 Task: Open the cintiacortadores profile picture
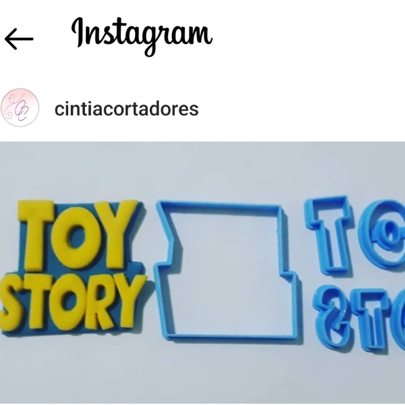(x=20, y=108)
